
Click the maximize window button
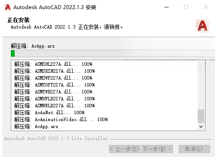coord(186,7)
